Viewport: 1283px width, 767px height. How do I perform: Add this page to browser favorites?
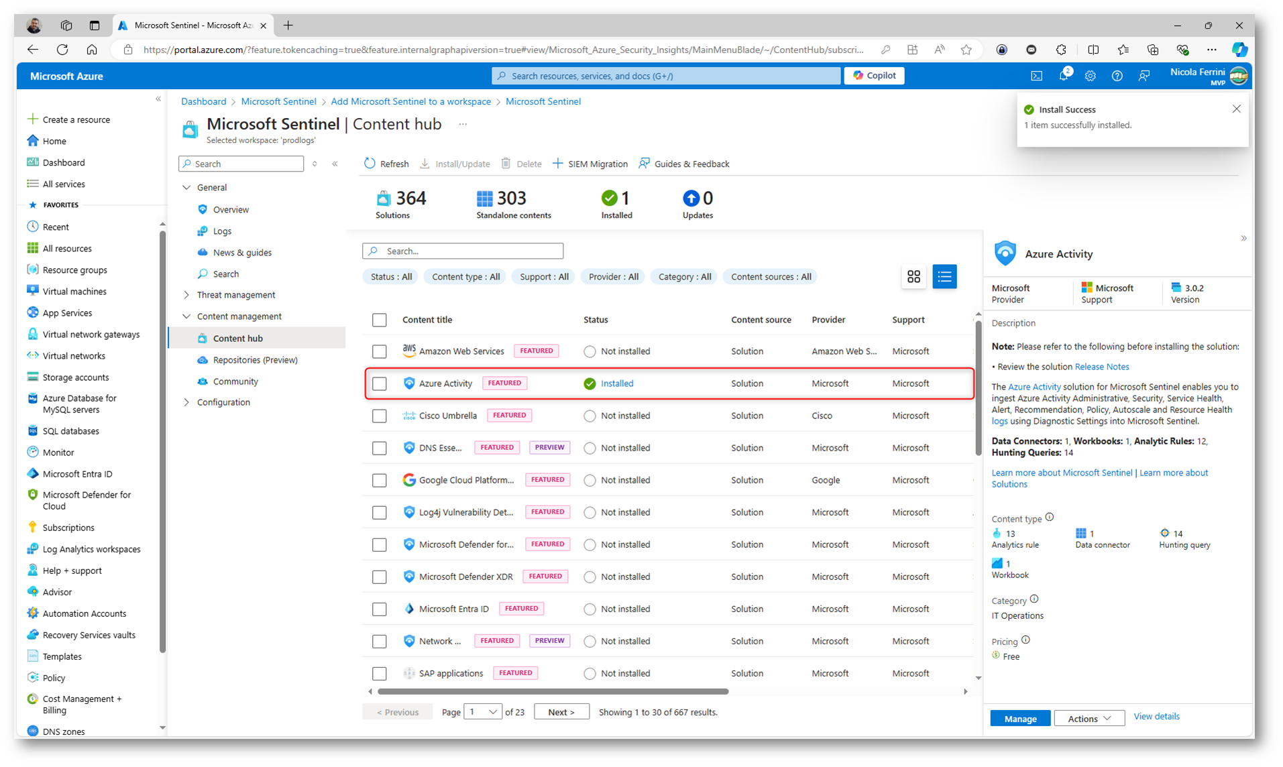point(966,50)
